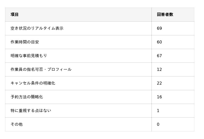Select the キャンセル条件の明確化 cell
Image resolution: width=204 pixels, height=139 pixels.
[x=33, y=83]
